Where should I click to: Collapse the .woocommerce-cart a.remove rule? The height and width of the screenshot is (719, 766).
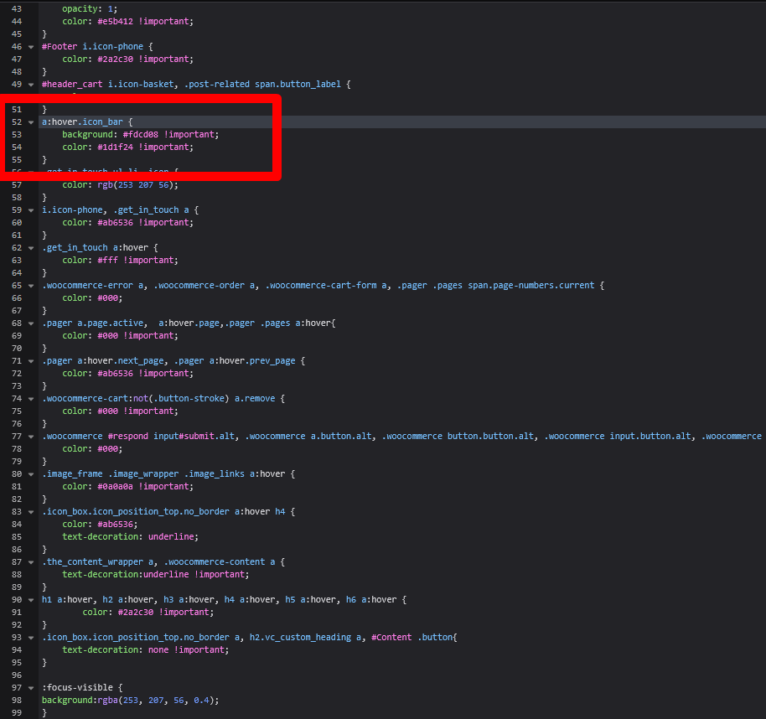coord(31,398)
